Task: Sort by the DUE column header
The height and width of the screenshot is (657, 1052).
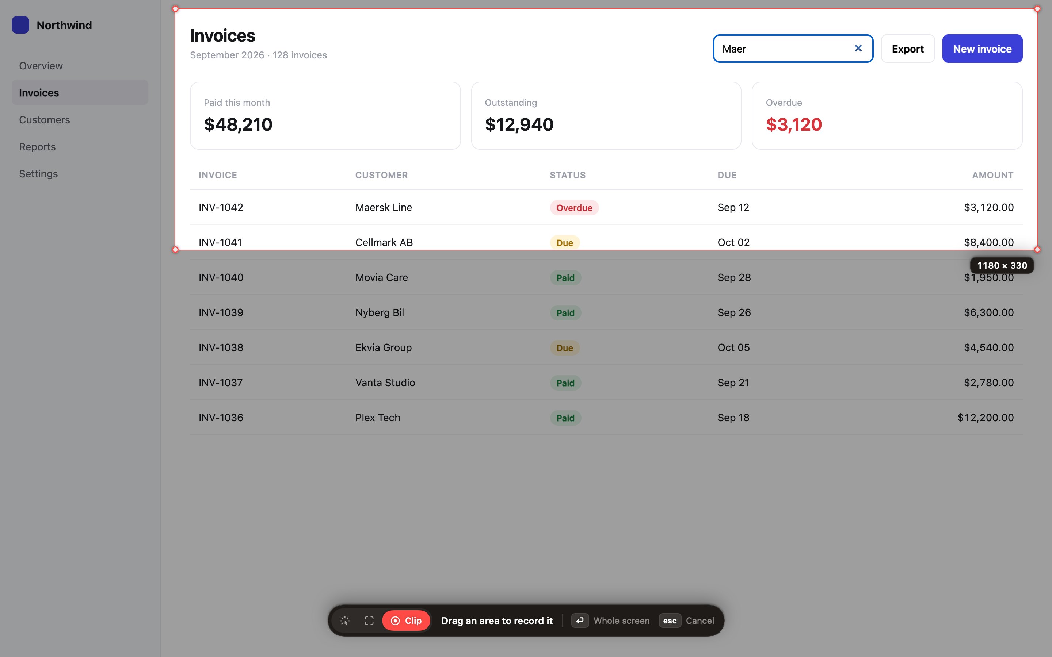Action: 727,175
